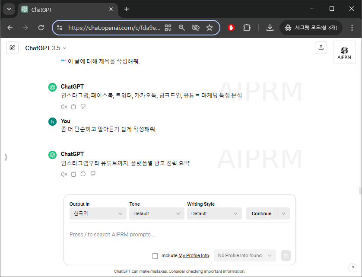Thumbs down the first ChatGPT reply
362x277 pixels.
click(83, 106)
